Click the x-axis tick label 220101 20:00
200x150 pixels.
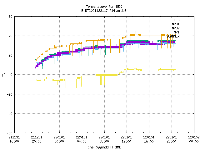point(171,139)
